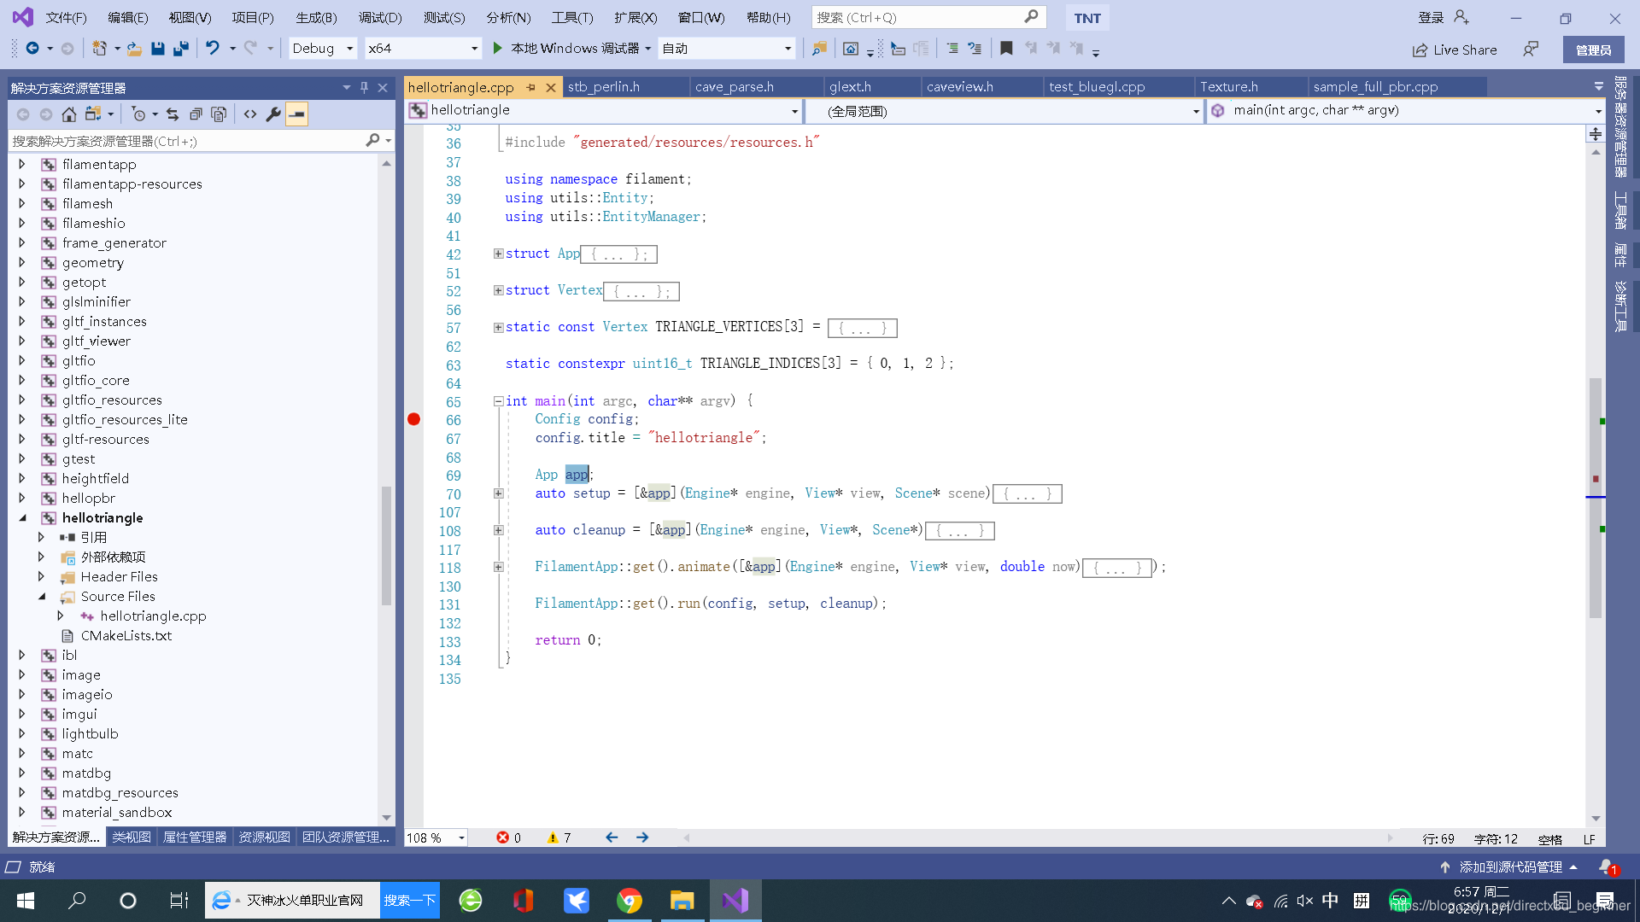The height and width of the screenshot is (922, 1640).
Task: Start debugging with green play icon
Action: coord(498,49)
